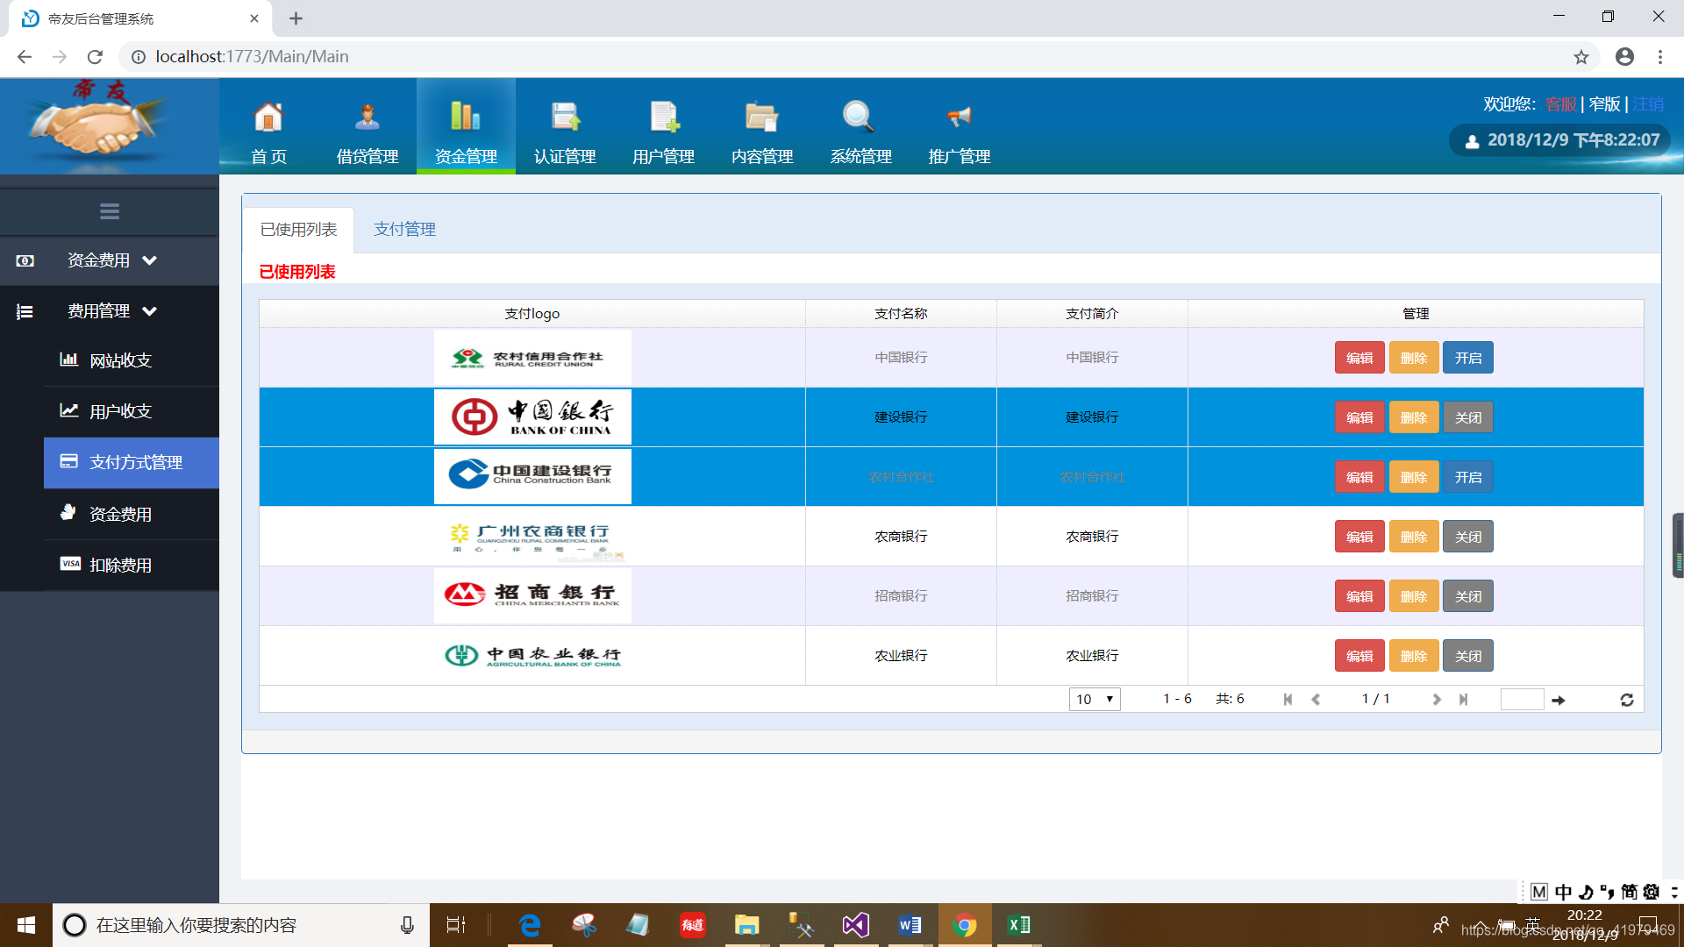Click 编辑 for 中国银行 row
This screenshot has height=947, width=1684.
(1359, 358)
